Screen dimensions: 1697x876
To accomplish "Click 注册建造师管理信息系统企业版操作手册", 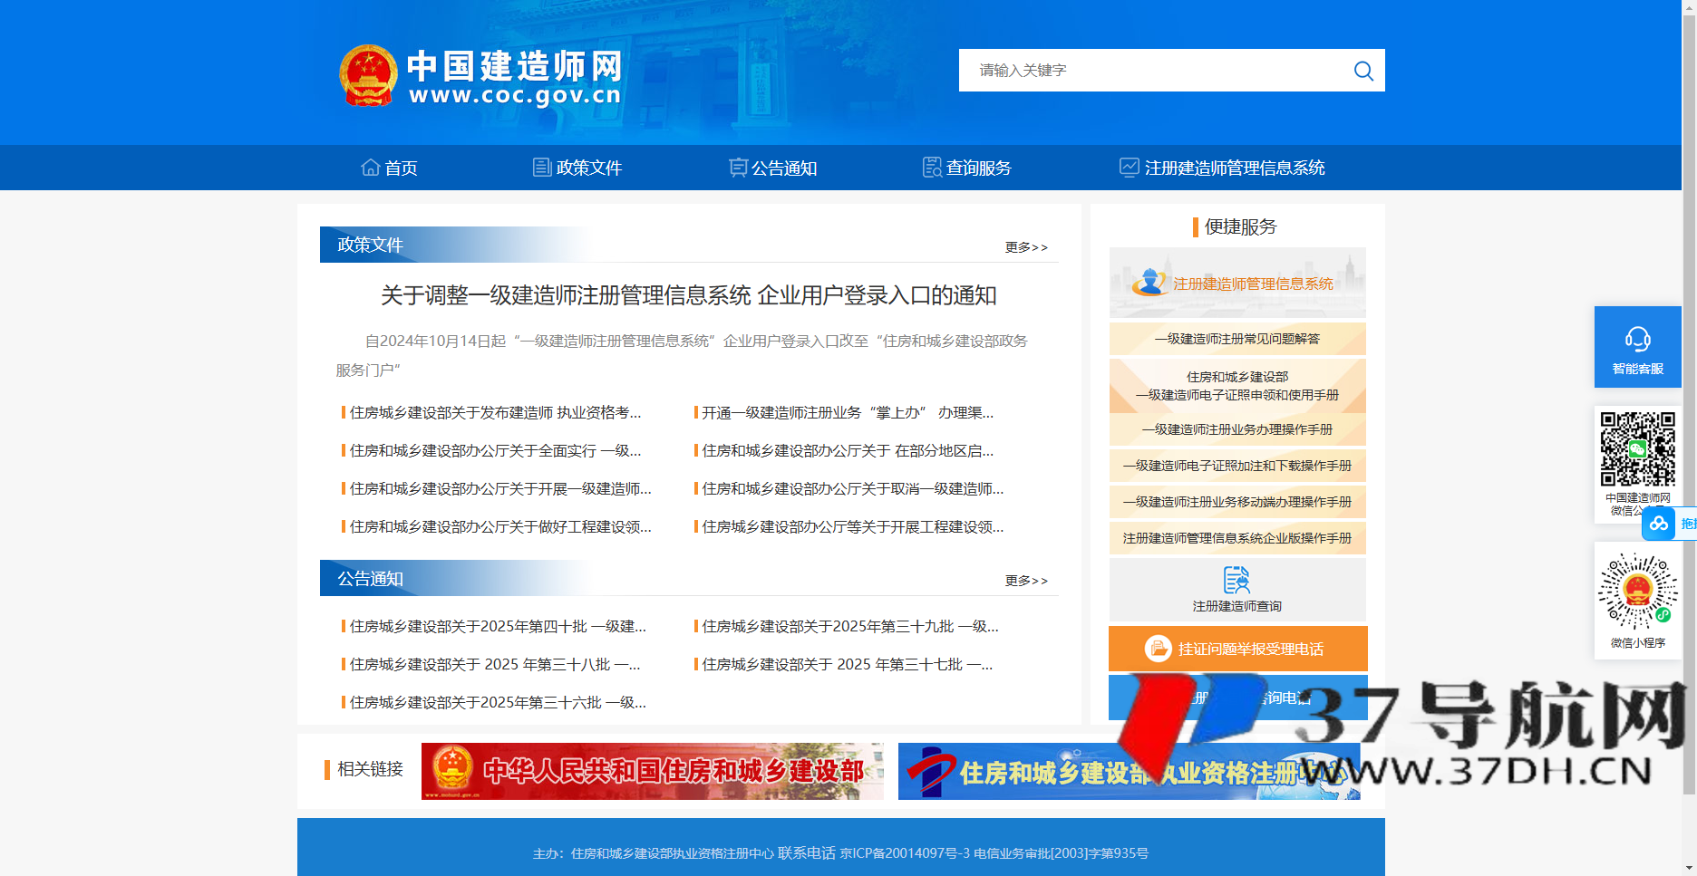I will pos(1236,537).
